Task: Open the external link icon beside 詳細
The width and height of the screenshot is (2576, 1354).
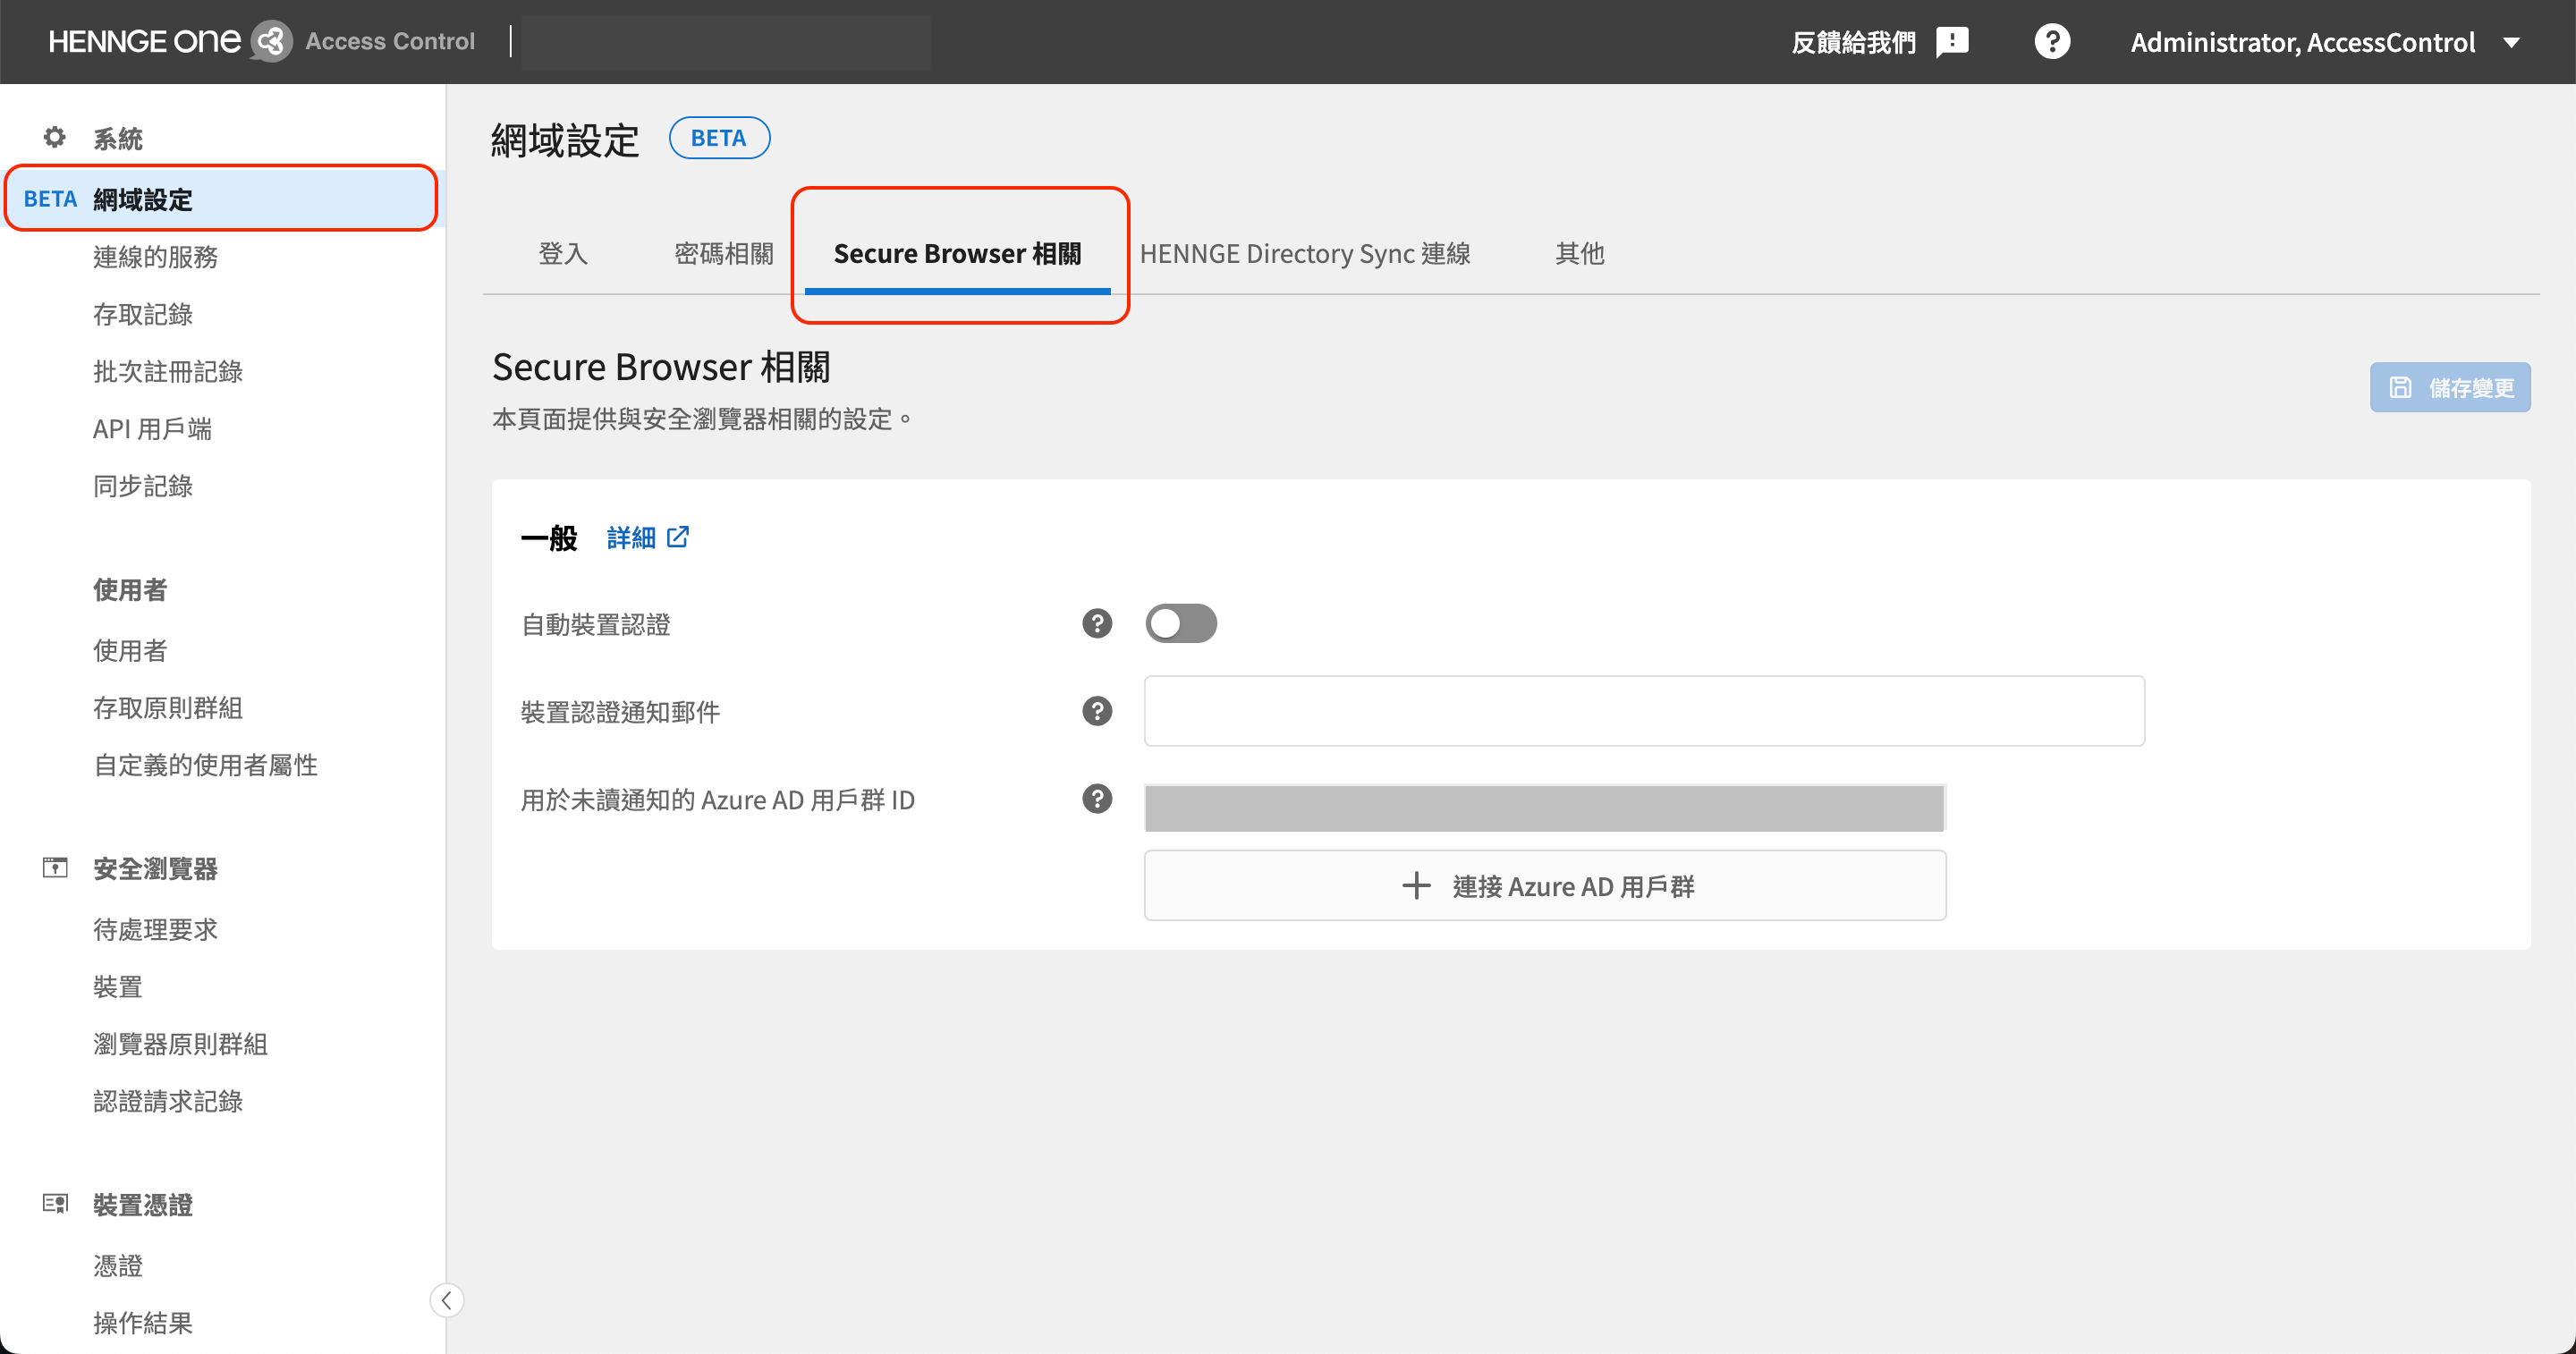Action: (678, 537)
